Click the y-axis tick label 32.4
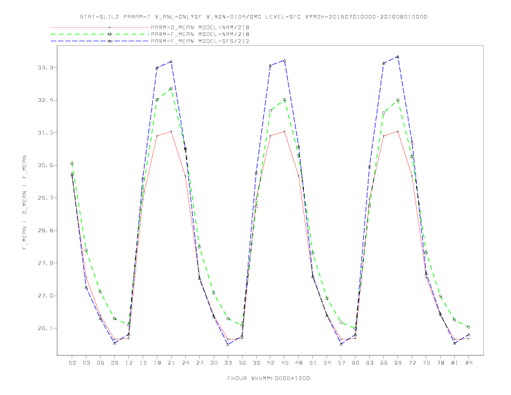 (x=45, y=100)
